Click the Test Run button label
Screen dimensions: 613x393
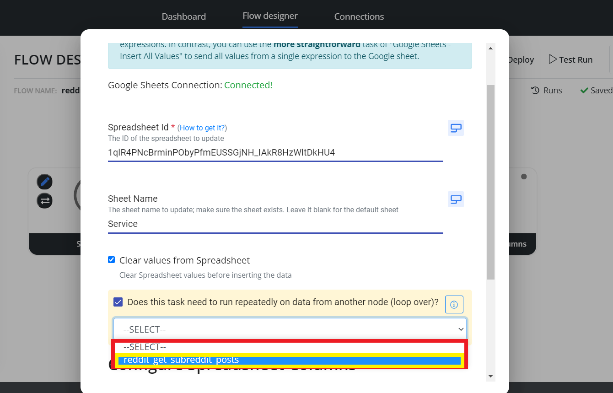[x=575, y=59]
